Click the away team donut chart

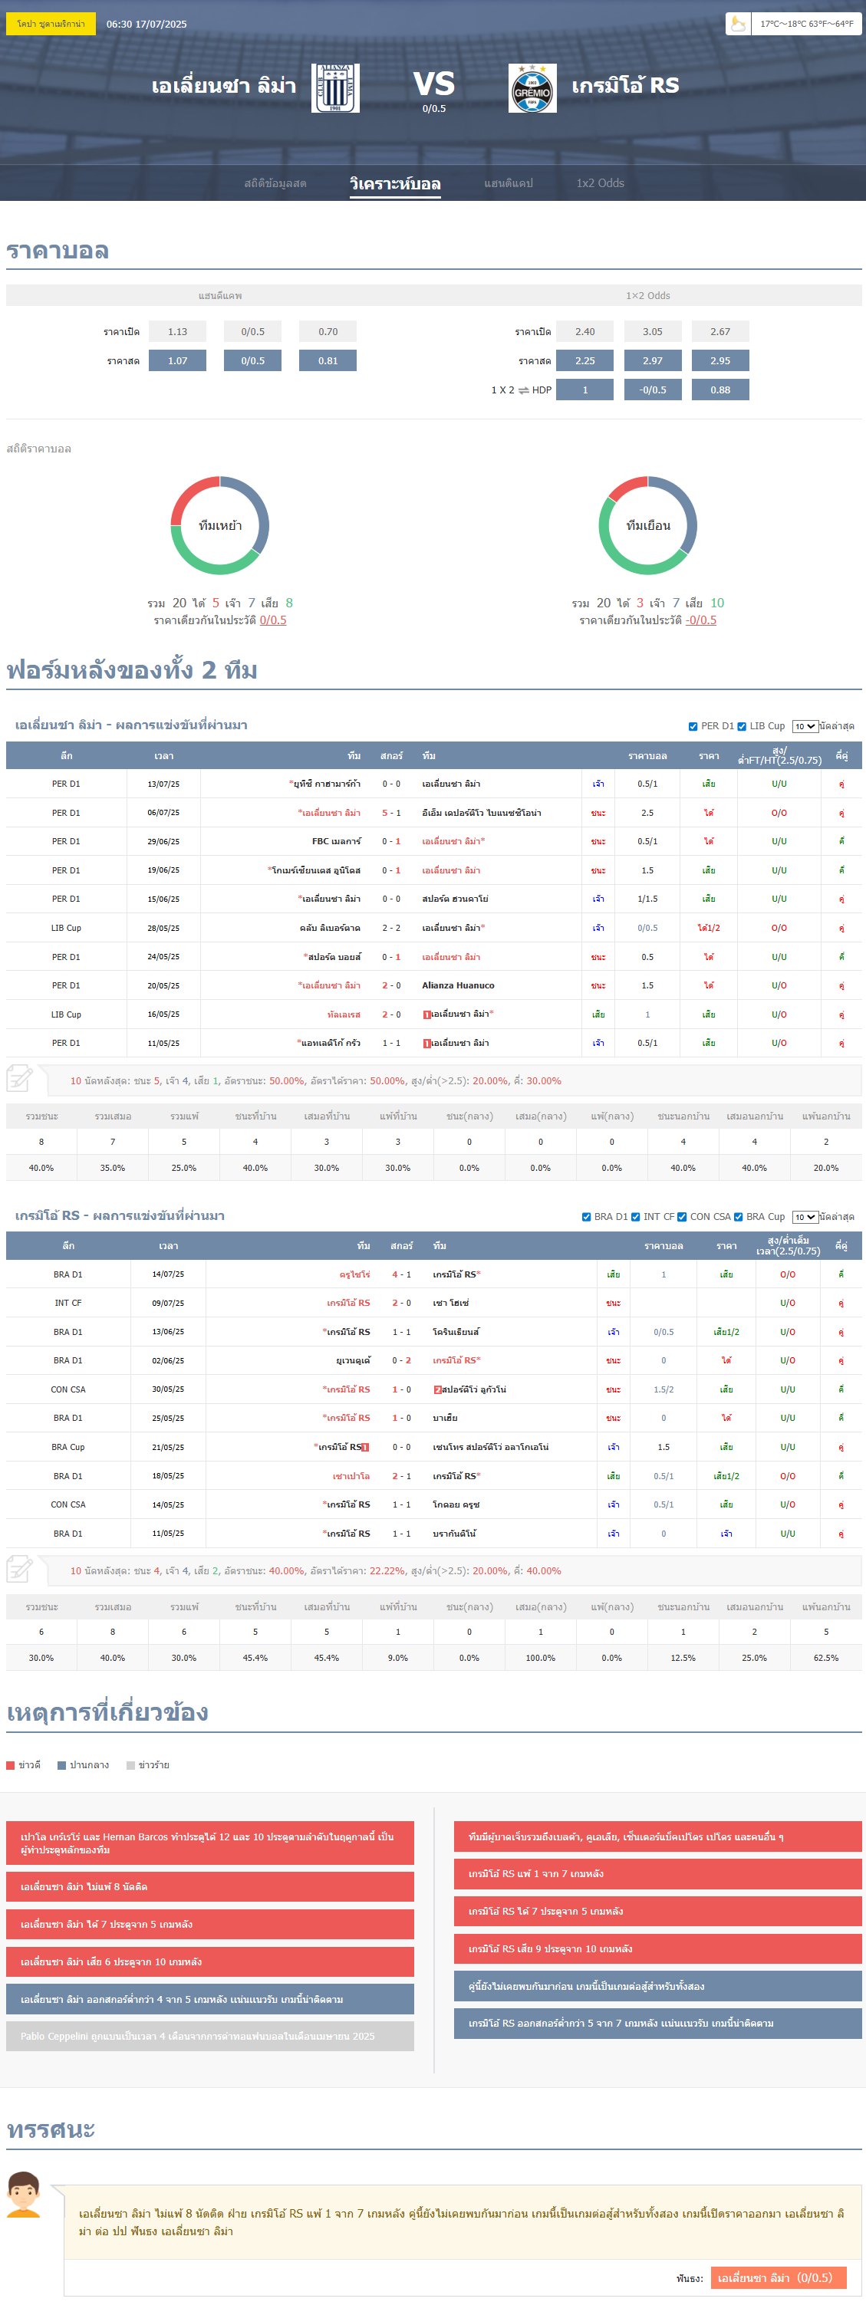pos(647,525)
